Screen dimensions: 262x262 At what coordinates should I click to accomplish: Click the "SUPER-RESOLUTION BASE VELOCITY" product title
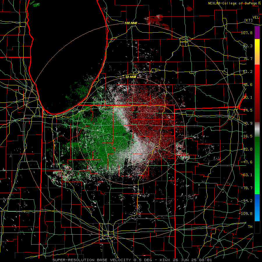coord(92,260)
